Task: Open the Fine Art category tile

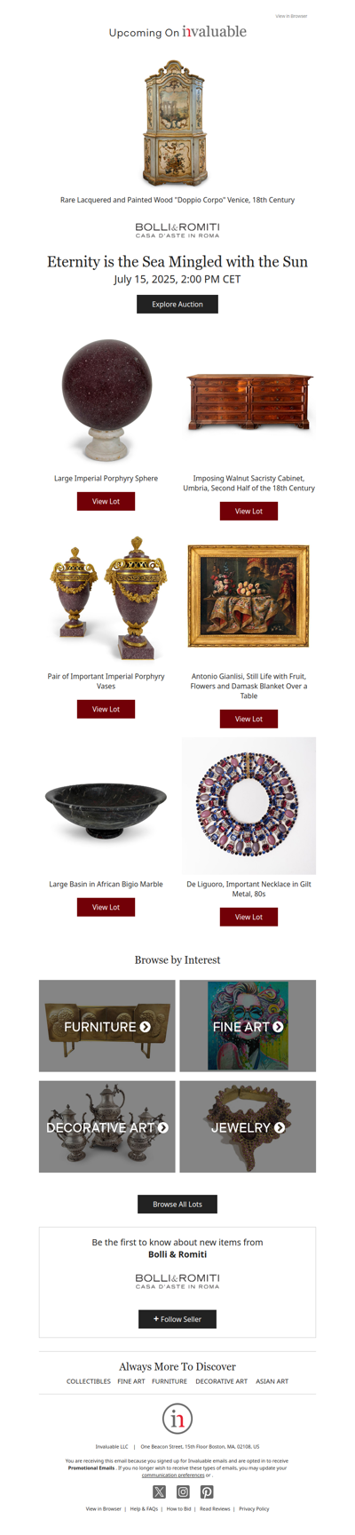Action: [x=248, y=1026]
